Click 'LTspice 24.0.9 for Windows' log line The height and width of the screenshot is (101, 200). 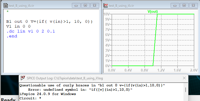click(48, 94)
